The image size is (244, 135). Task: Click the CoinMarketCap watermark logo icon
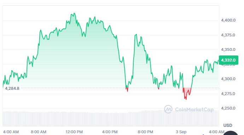pos(168,109)
